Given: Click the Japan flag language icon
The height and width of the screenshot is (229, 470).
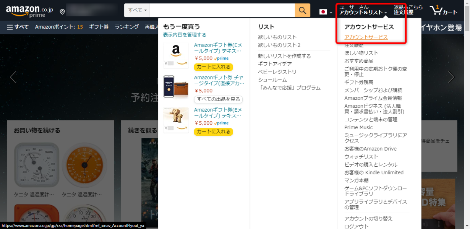Looking at the screenshot, I should click(323, 12).
